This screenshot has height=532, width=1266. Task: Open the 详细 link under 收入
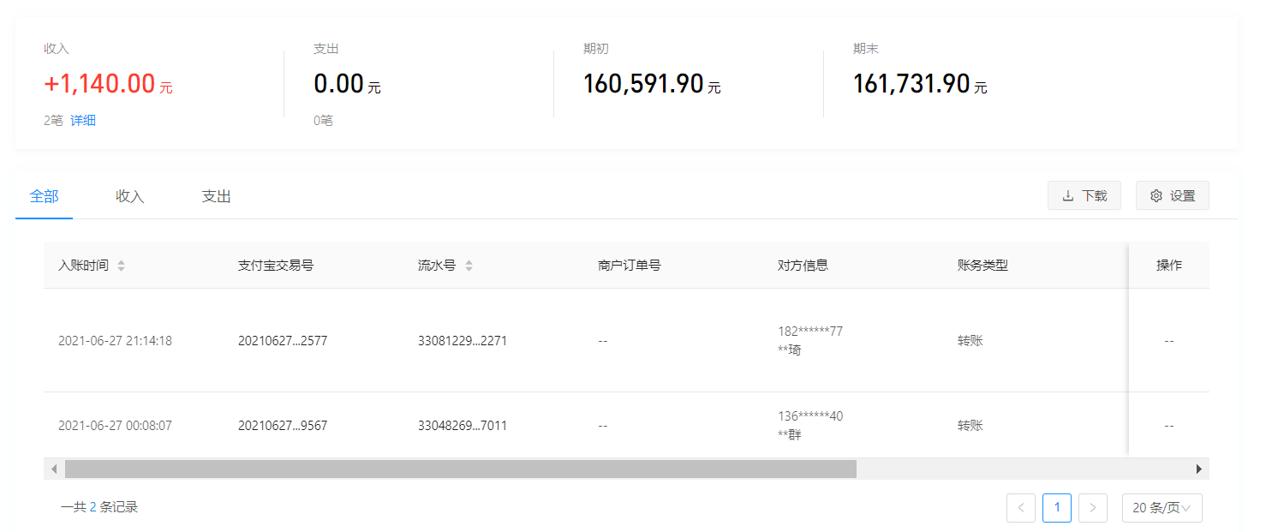pyautogui.click(x=82, y=120)
